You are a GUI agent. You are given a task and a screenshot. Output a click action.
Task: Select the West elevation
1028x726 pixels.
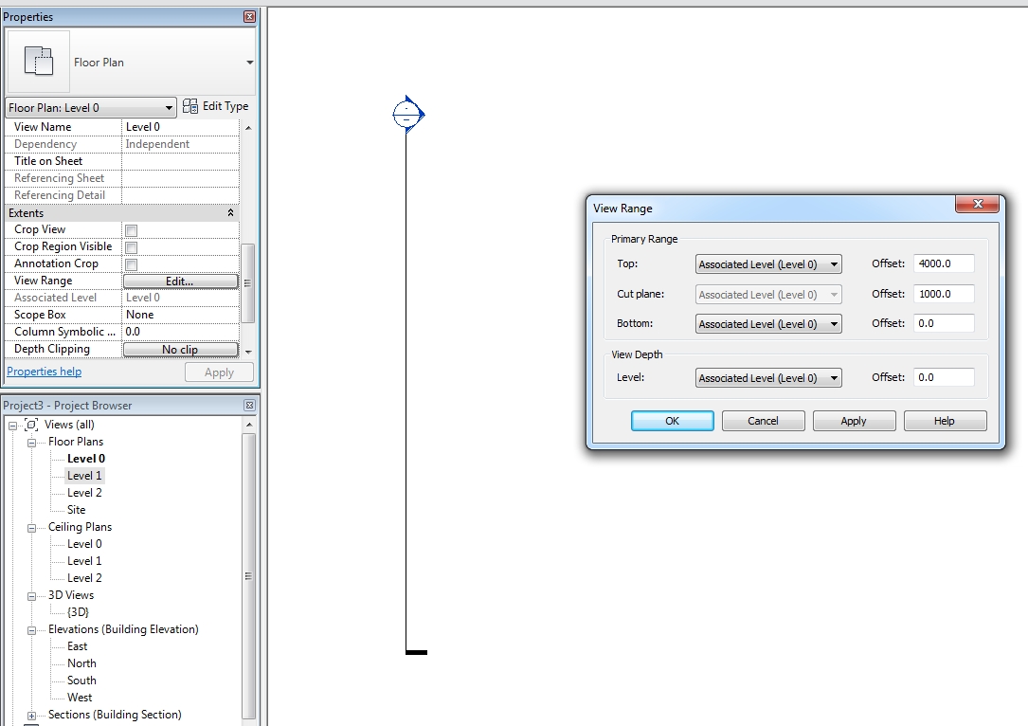coord(80,698)
